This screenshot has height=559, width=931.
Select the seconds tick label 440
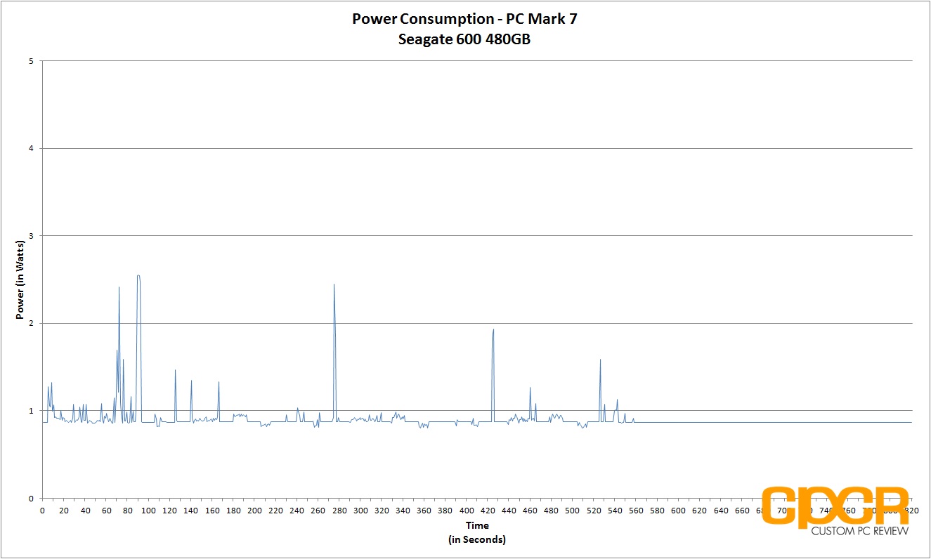[x=509, y=510]
